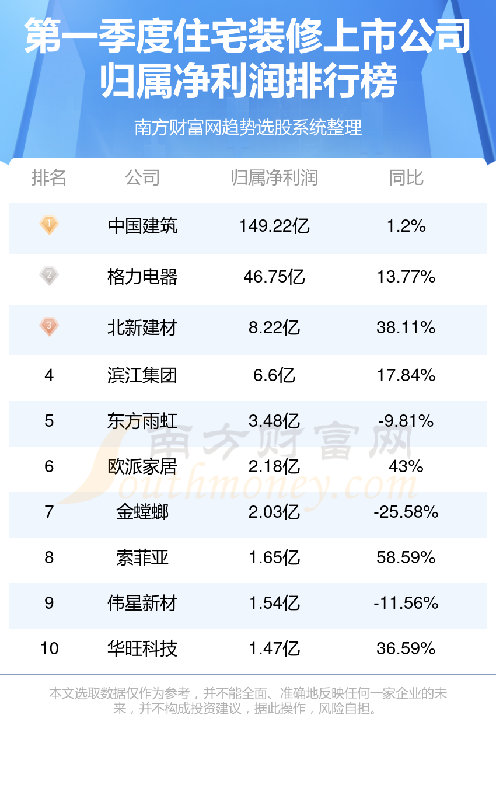Click company name 东方雨虹
The image size is (496, 788).
click(x=142, y=421)
